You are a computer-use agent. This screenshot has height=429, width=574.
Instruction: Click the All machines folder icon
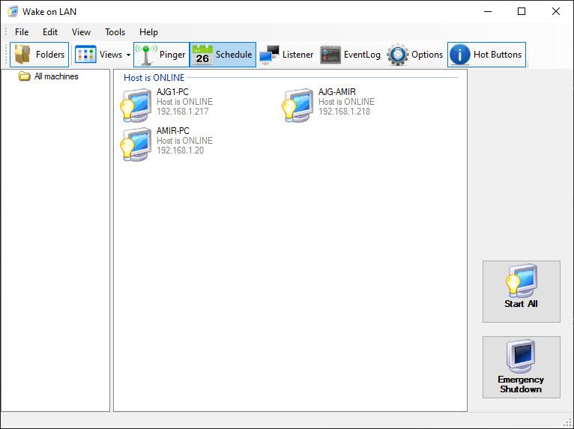[25, 76]
